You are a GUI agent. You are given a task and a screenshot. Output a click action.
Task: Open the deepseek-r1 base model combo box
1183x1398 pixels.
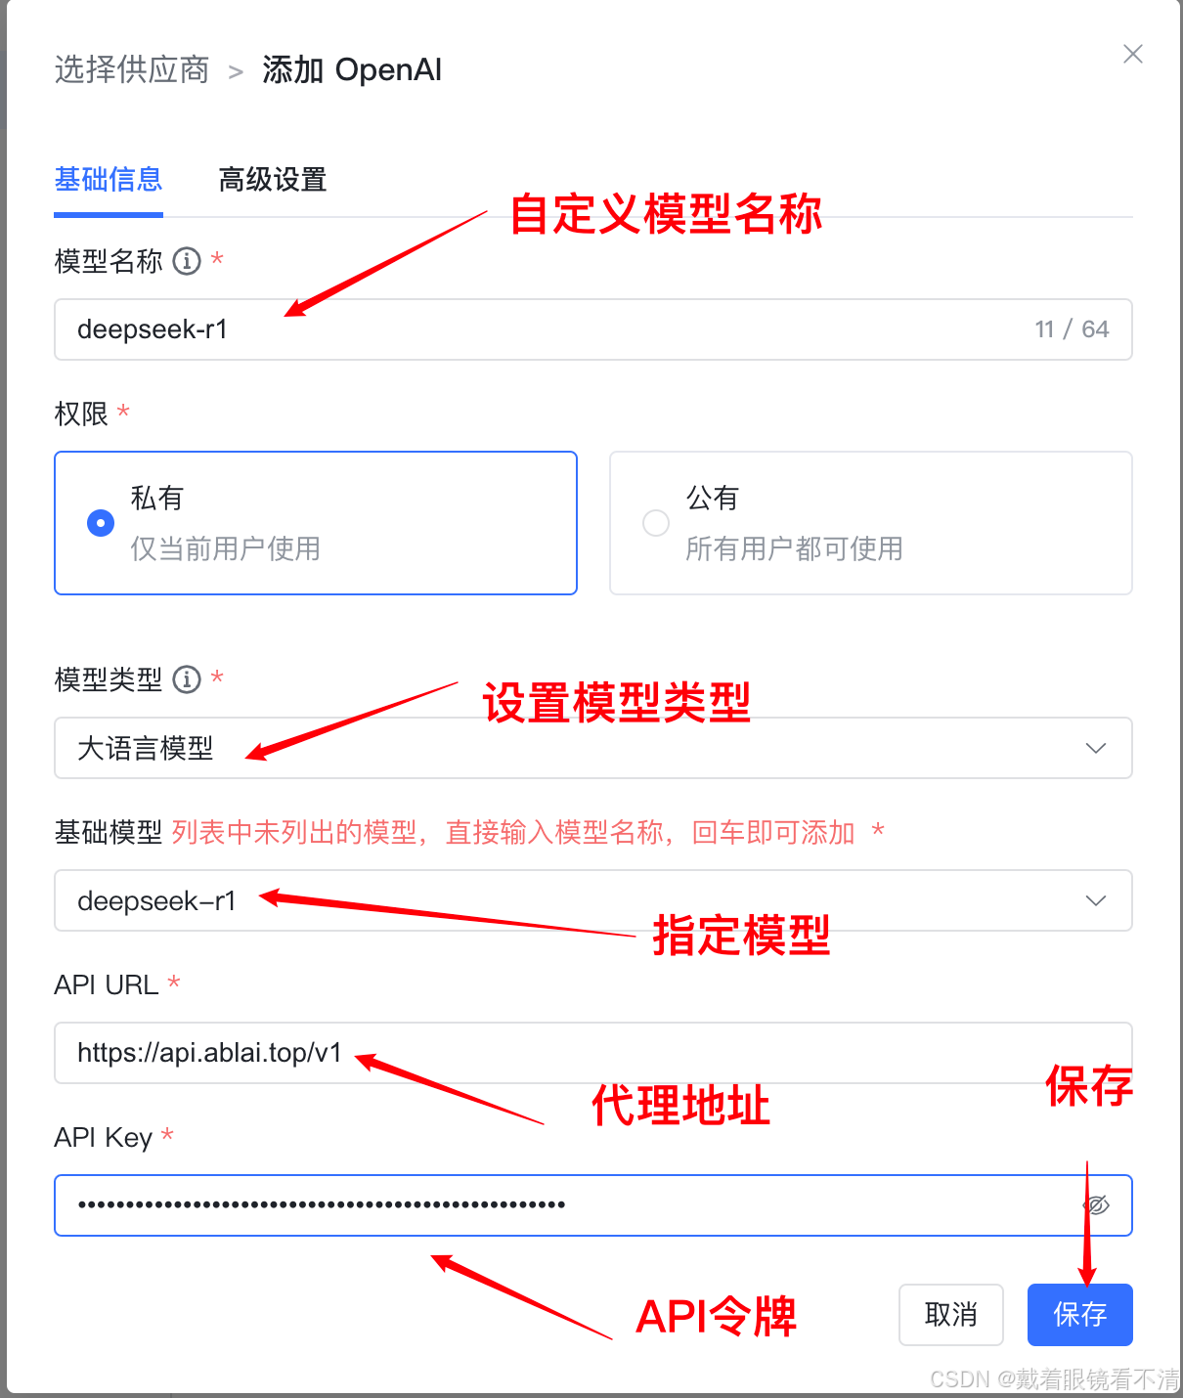coord(593,900)
